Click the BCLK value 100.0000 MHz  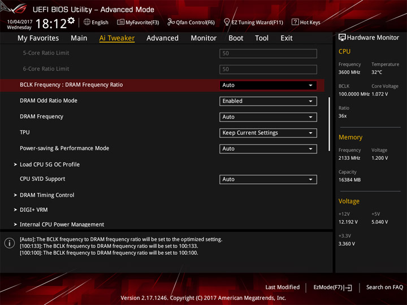354,94
